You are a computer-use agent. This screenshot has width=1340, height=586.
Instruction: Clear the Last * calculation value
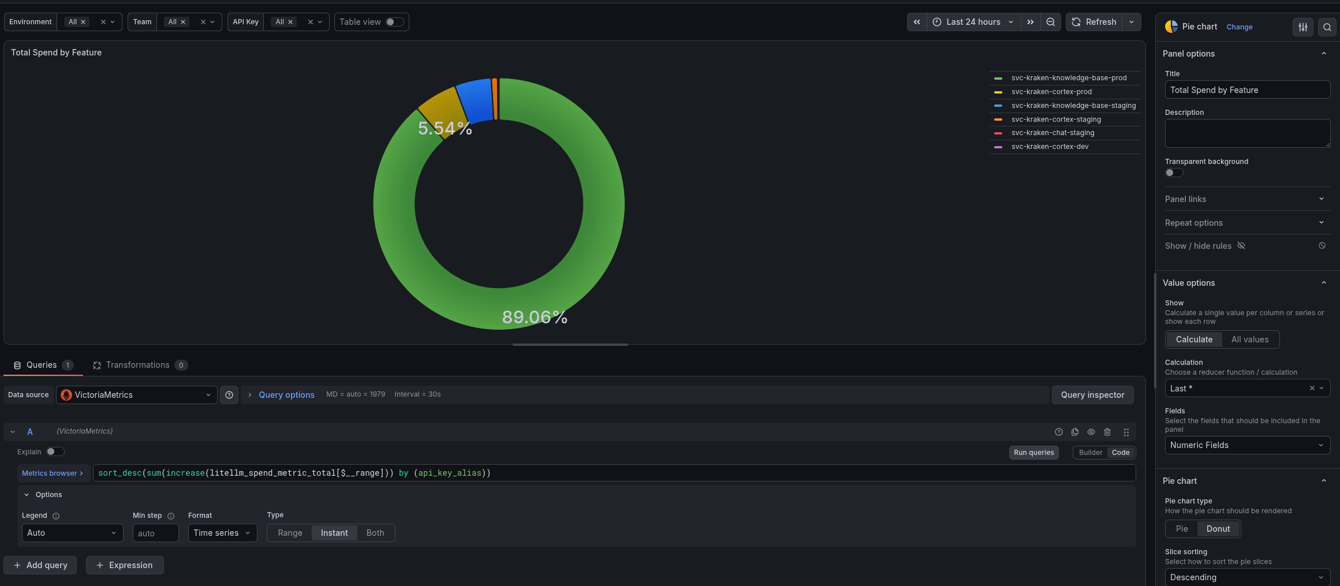1312,388
